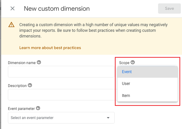This screenshot has width=182, height=129.
Task: Open Learn more about best practices link
Action: [50, 48]
